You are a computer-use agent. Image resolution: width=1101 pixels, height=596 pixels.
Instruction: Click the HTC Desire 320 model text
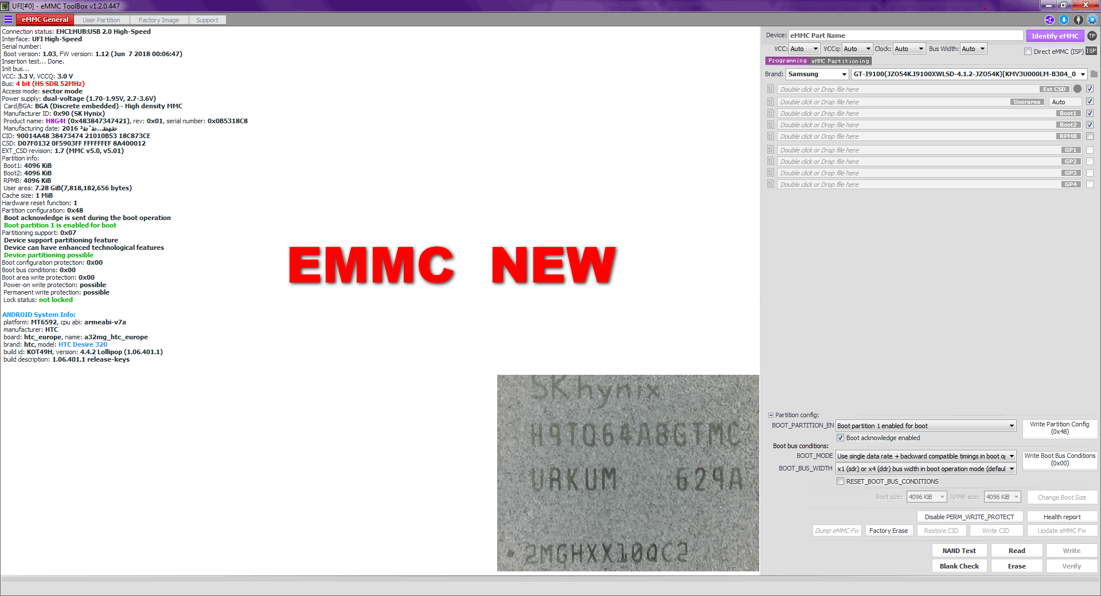[83, 344]
